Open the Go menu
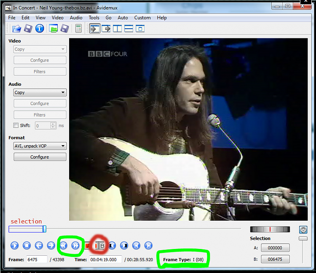Image resolution: width=316 pixels, height=273 pixels. coord(108,18)
